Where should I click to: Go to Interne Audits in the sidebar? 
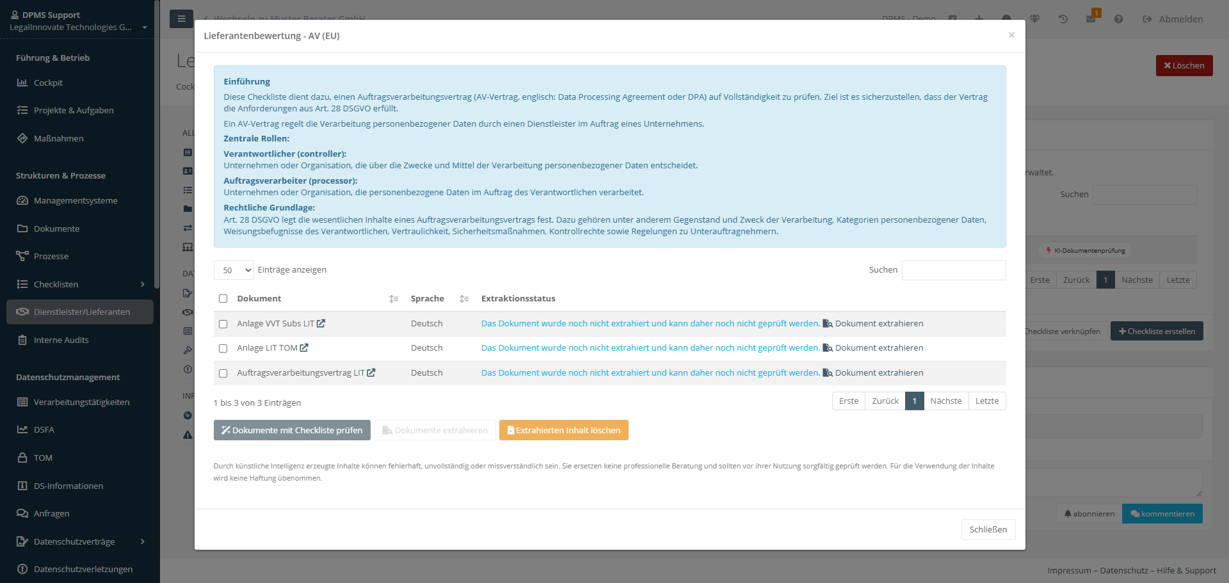tap(61, 340)
